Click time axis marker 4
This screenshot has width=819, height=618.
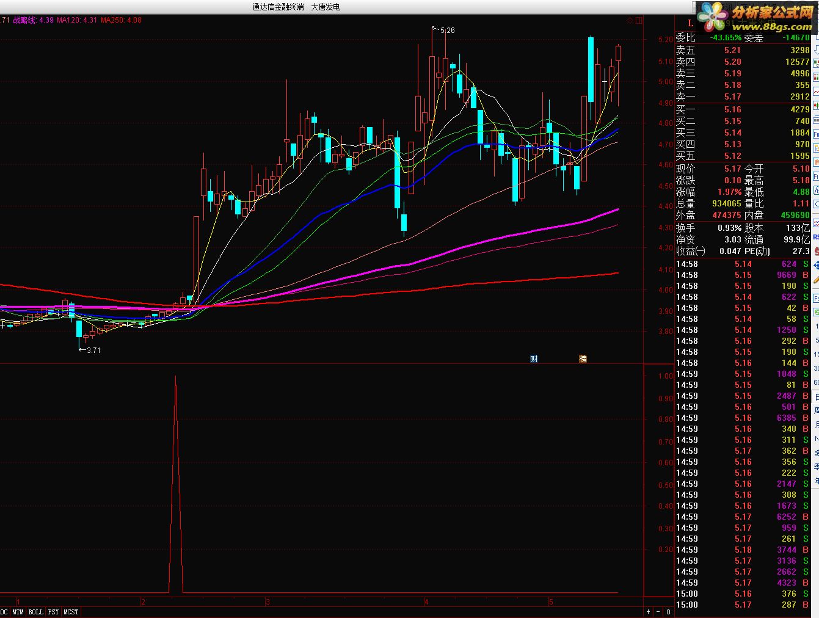pos(426,602)
